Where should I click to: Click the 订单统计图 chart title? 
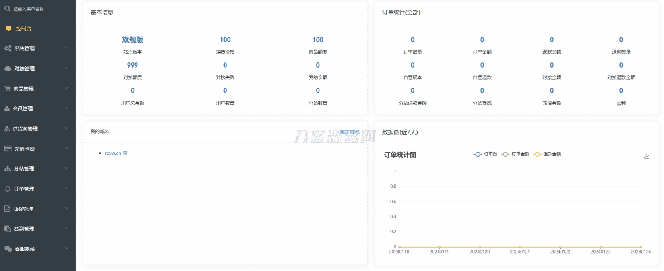click(400, 155)
